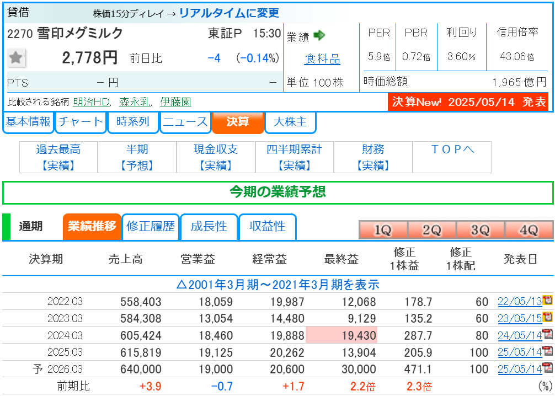Click the PER value 5.9倍

click(x=379, y=57)
